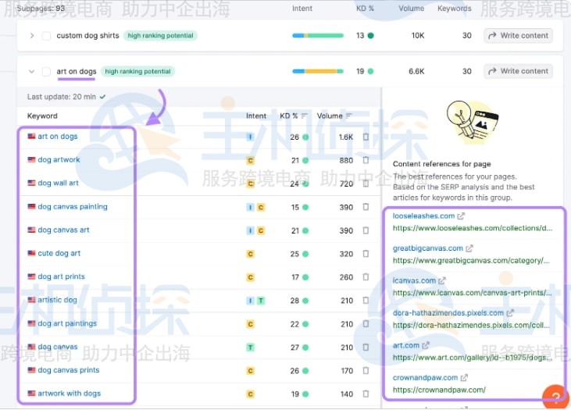Open the 'art on dogs' keyword link
This screenshot has width=571, height=410.
[x=58, y=137]
